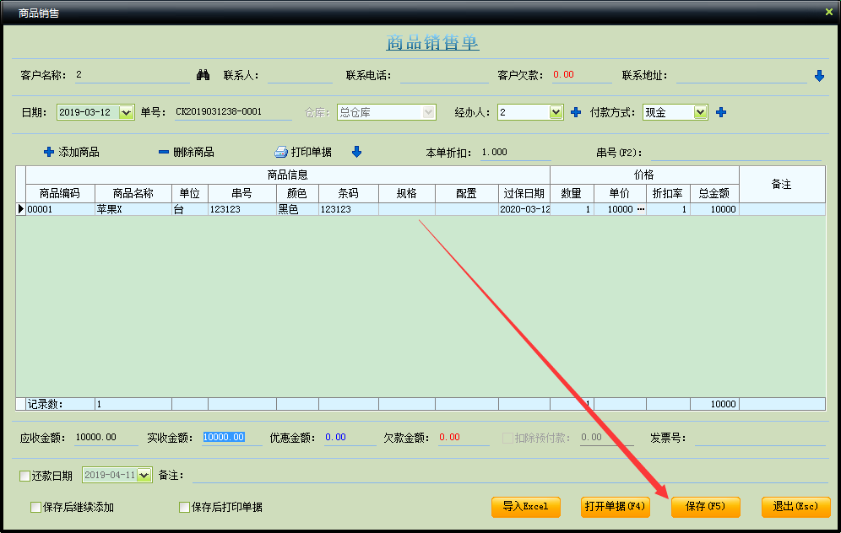Screen dimensions: 841x533
Task: Click the 过保日期 column header
Action: 524,193
